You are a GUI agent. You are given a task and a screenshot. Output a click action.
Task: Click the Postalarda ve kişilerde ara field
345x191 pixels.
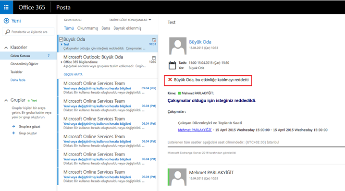coord(28,32)
